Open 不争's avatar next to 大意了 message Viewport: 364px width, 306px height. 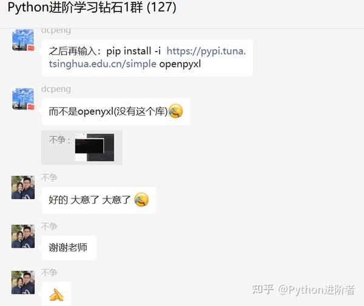click(23, 188)
